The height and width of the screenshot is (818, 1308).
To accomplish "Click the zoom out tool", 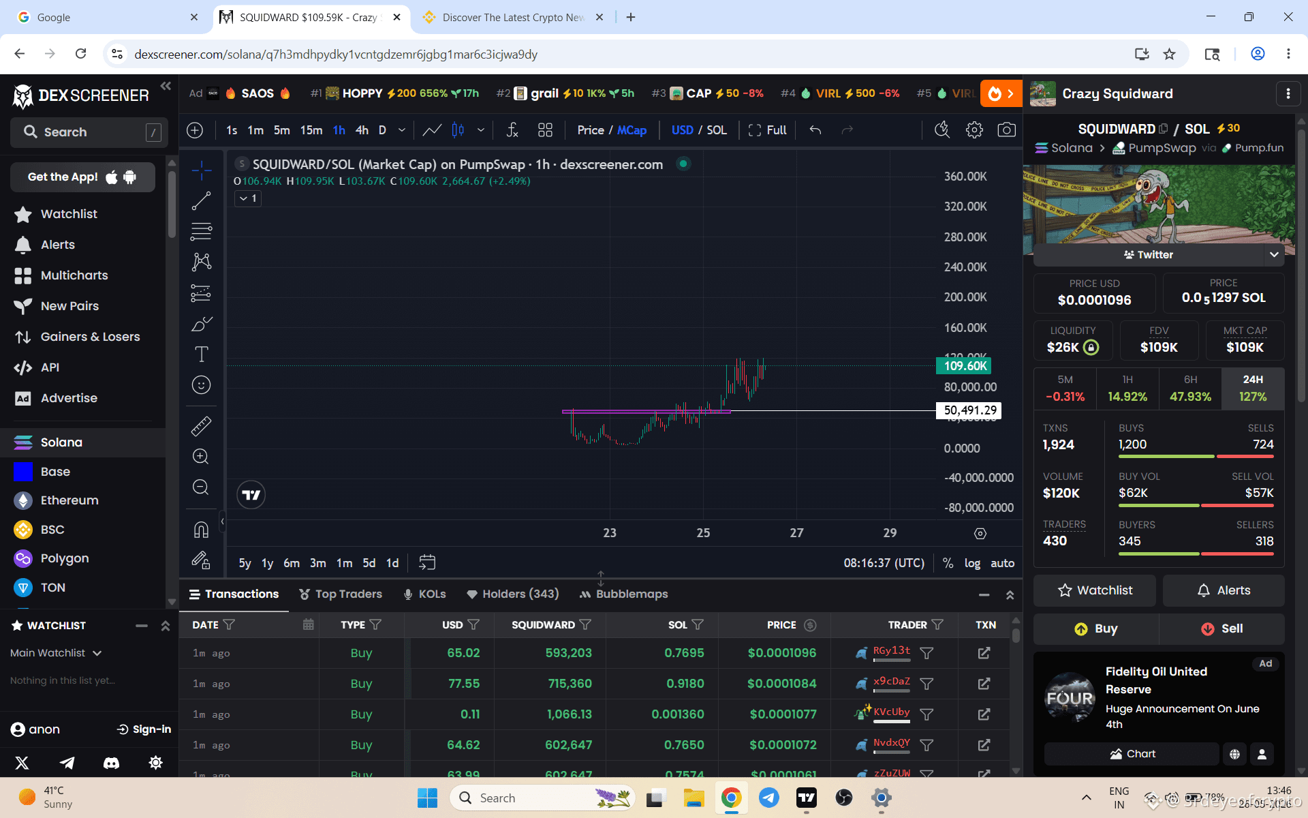I will 201,487.
